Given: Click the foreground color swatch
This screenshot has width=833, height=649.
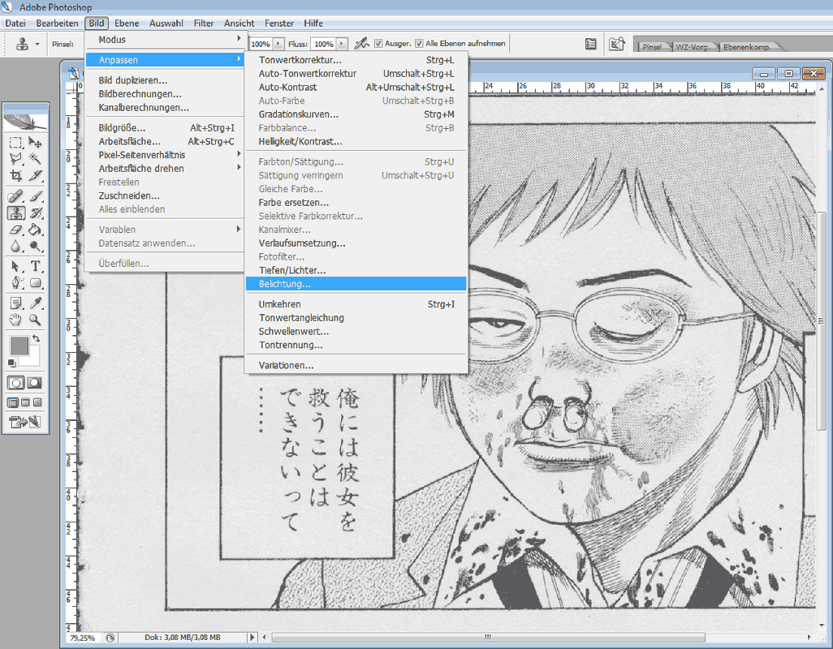Looking at the screenshot, I should click(19, 346).
